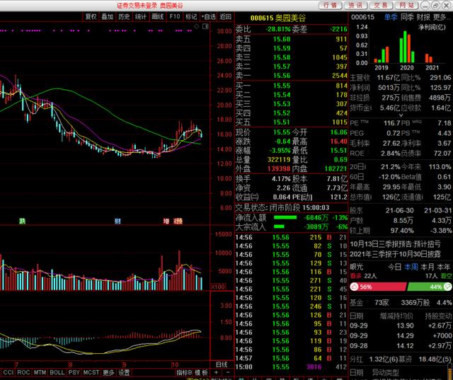Click the 买一 15.55 bid row

pos(291,86)
